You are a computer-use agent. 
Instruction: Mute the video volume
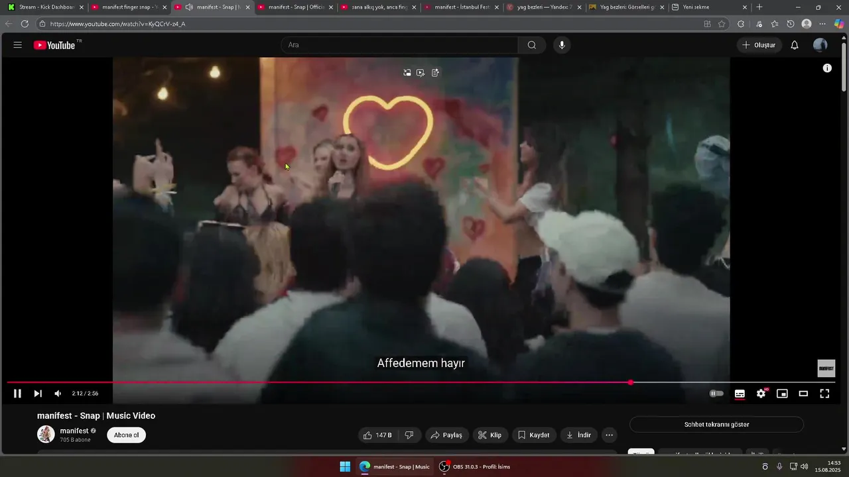(x=58, y=394)
